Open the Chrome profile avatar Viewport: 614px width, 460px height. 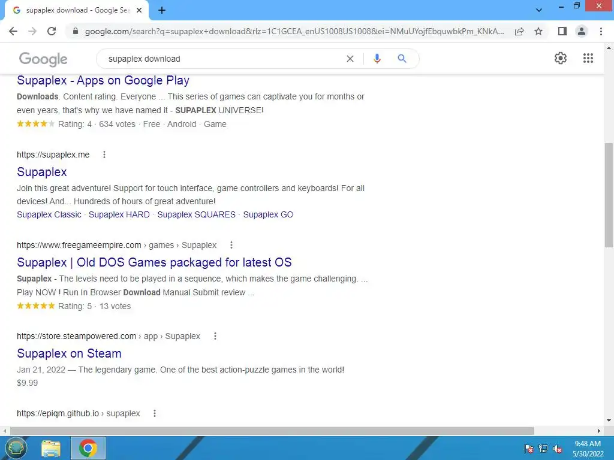pyautogui.click(x=582, y=31)
